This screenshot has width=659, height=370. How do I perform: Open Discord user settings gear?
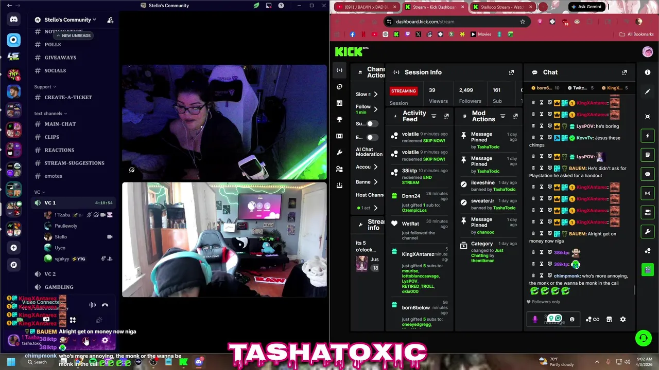click(x=105, y=340)
